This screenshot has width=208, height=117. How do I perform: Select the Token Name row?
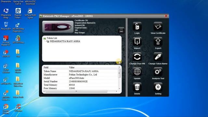80,71
